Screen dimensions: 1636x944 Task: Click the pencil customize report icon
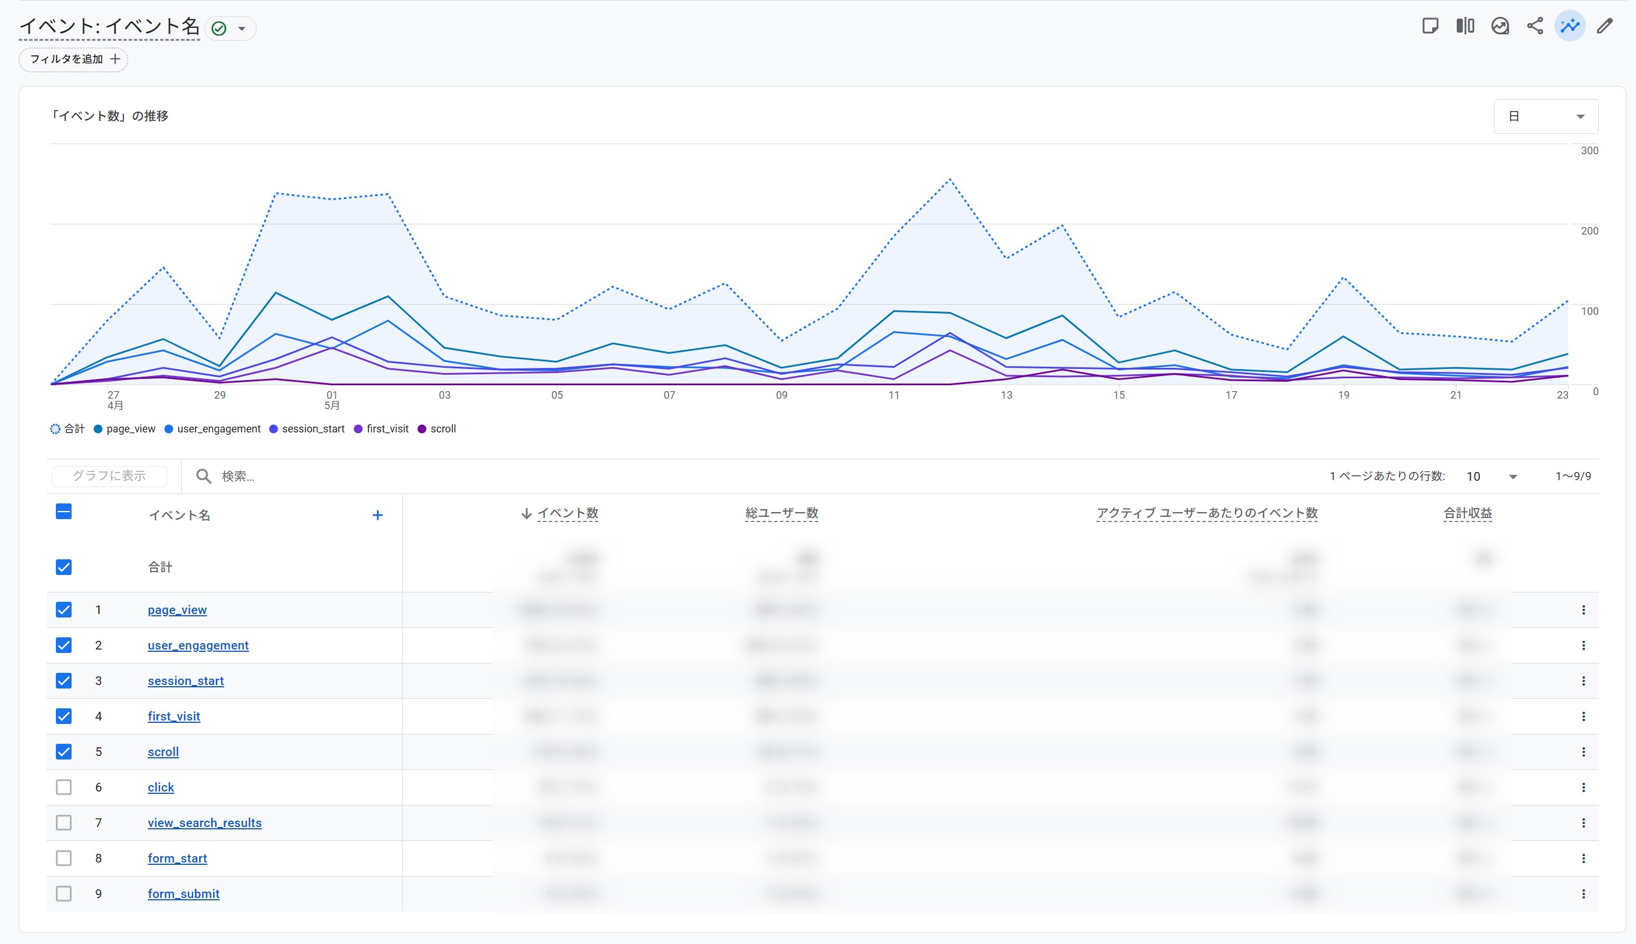pyautogui.click(x=1605, y=26)
